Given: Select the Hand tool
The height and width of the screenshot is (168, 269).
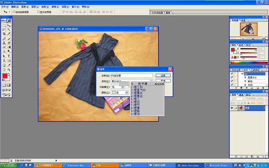Looking at the screenshot, I should [x=4, y=69].
